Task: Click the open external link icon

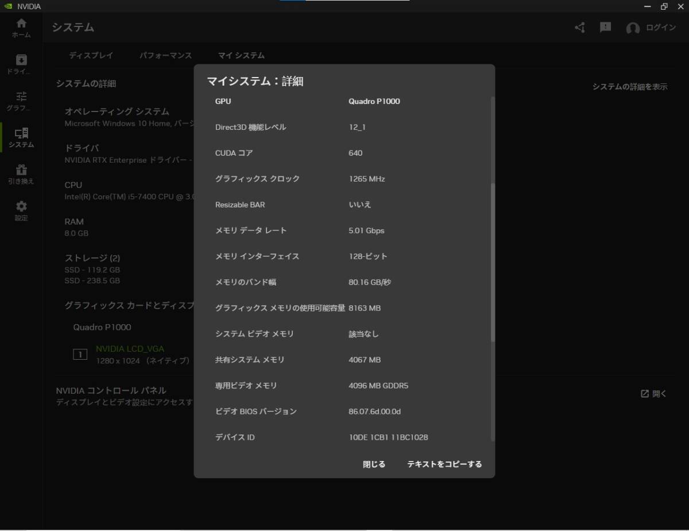Action: tap(645, 394)
